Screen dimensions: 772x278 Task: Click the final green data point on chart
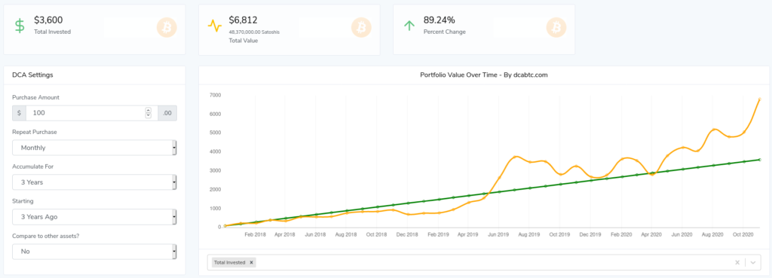pos(760,160)
